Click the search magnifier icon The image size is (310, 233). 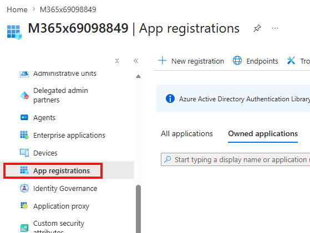point(167,159)
